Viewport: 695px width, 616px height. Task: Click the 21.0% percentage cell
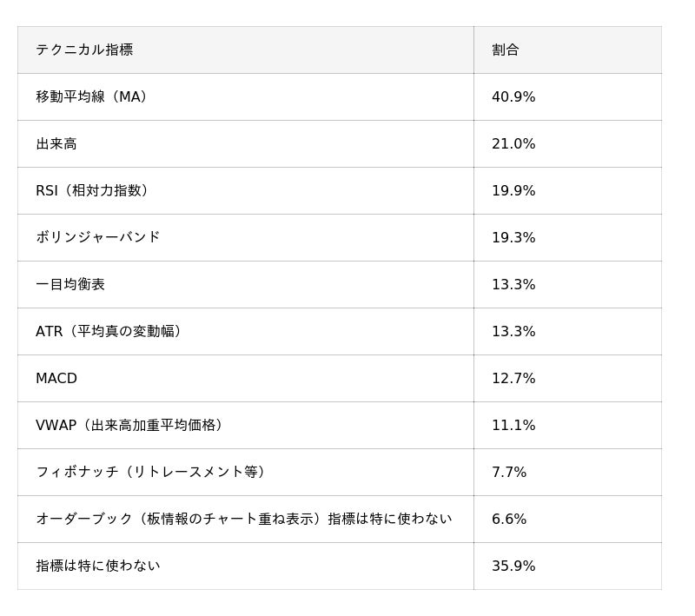pos(513,143)
